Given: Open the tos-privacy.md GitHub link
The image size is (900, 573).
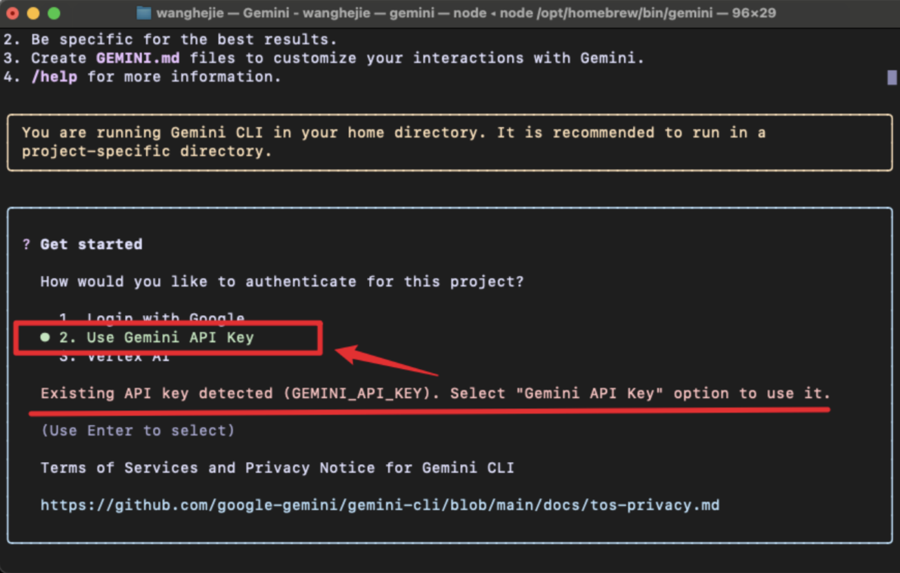Looking at the screenshot, I should [x=379, y=505].
